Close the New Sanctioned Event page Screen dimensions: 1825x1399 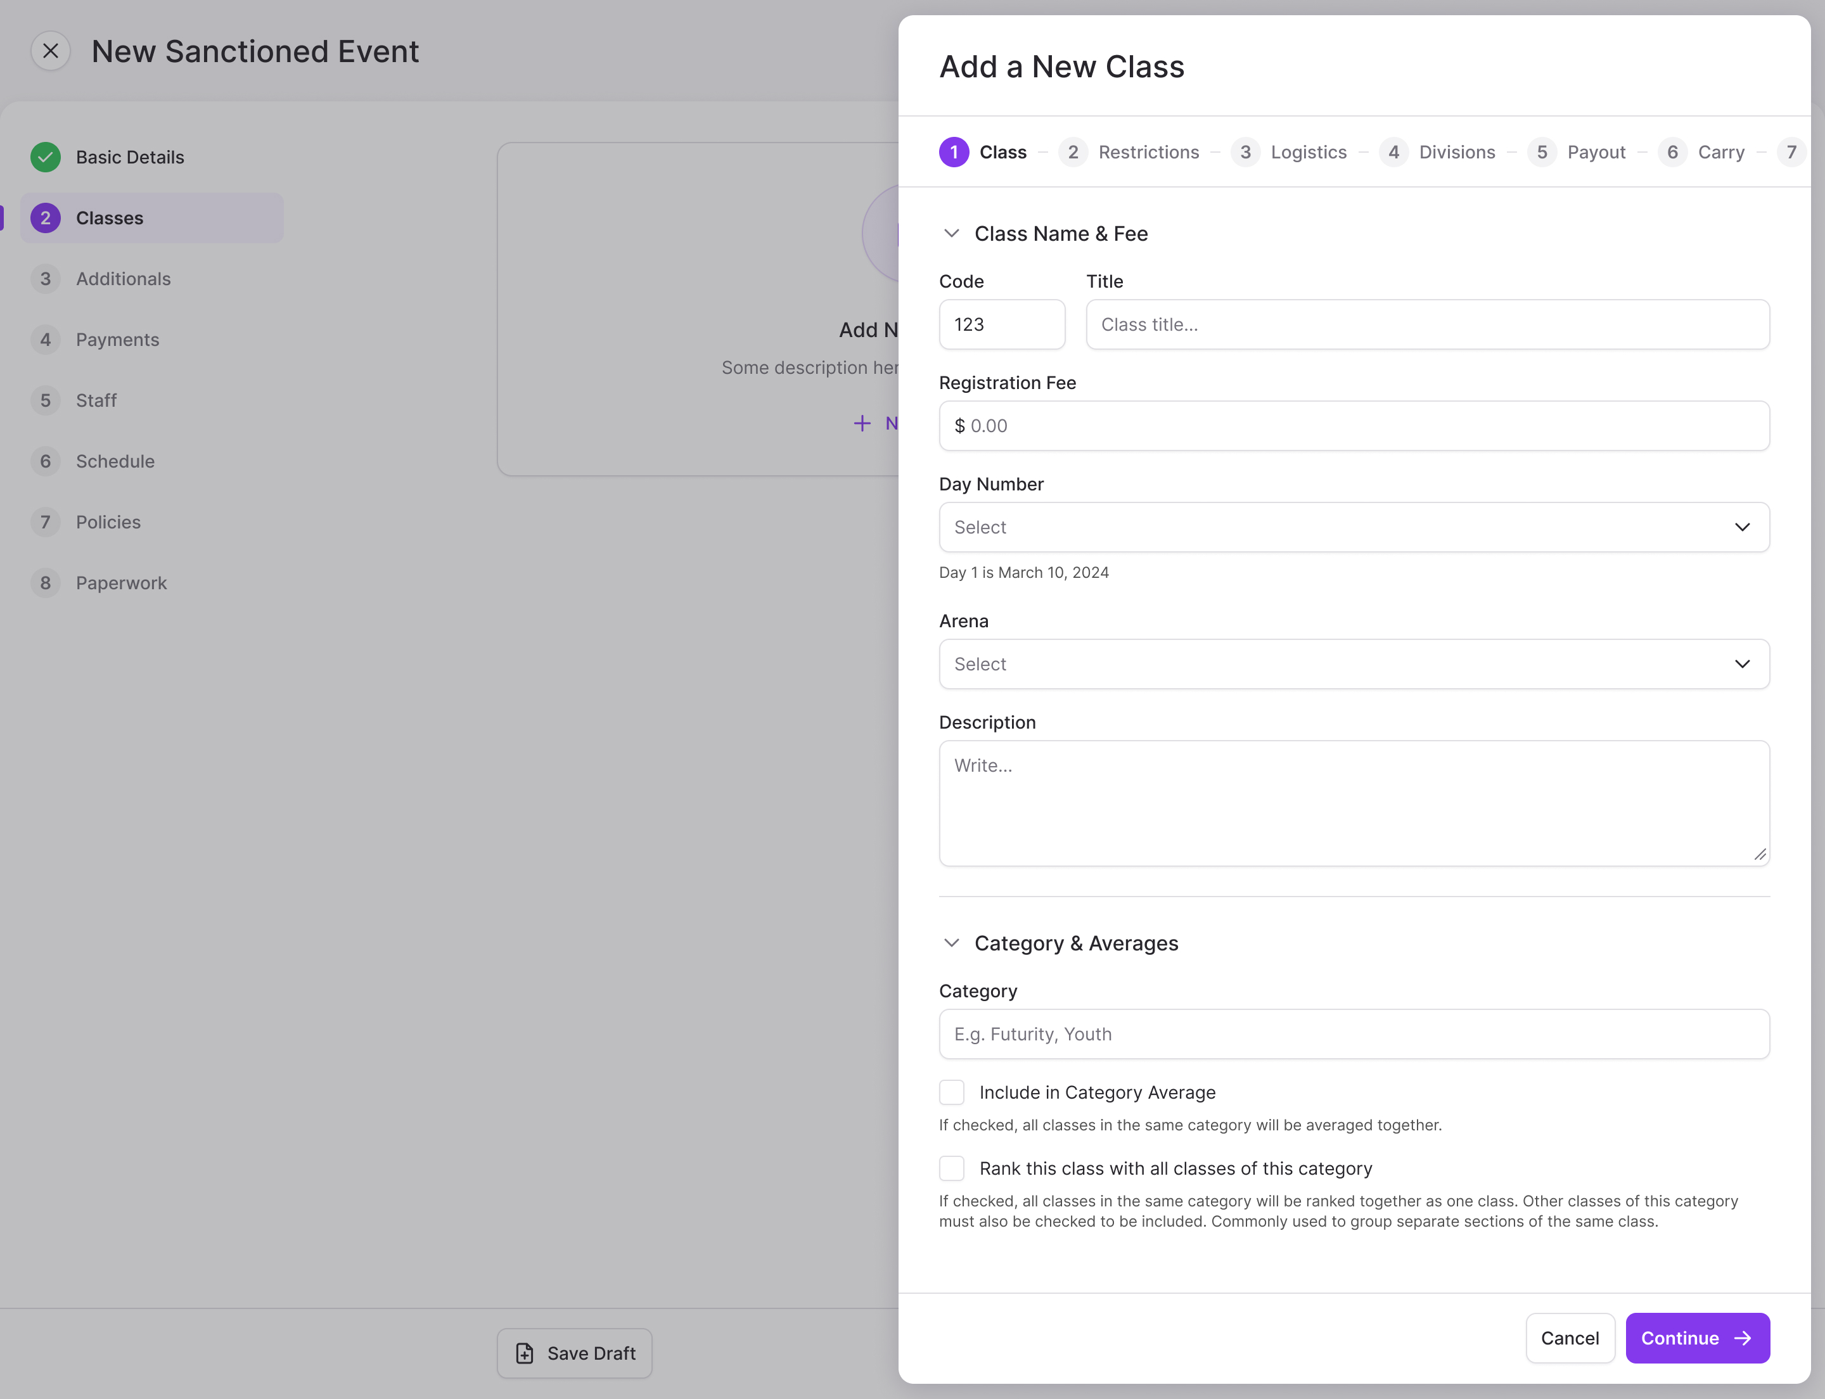50,51
